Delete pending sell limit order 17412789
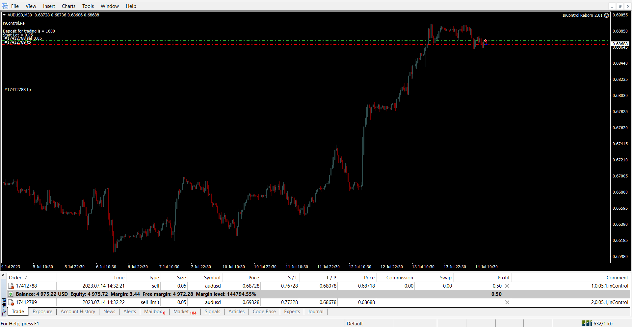 507,302
